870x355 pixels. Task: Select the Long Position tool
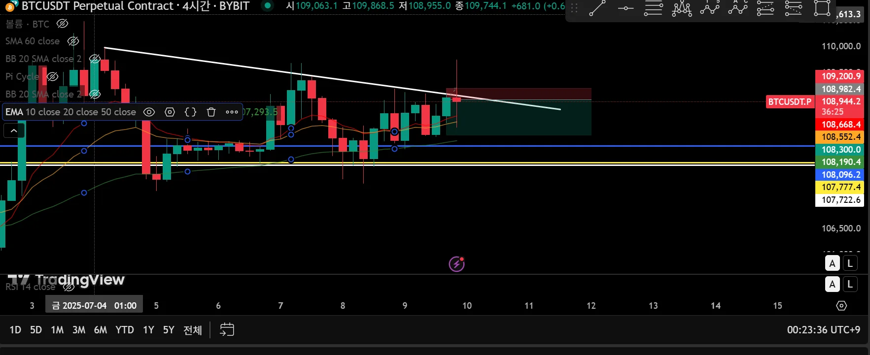[x=766, y=8]
